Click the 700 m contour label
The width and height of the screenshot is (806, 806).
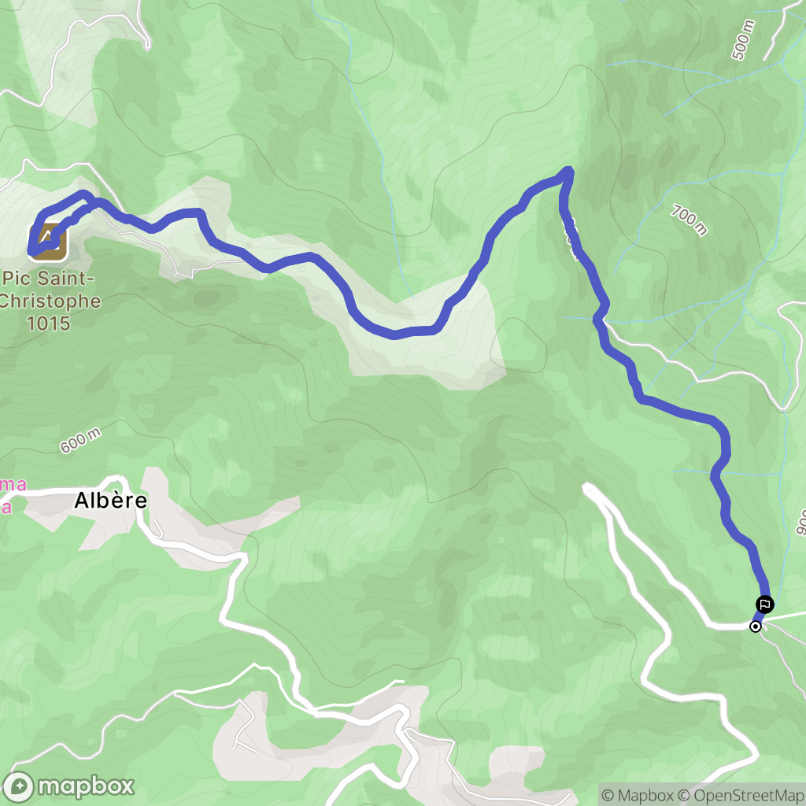coord(689,220)
